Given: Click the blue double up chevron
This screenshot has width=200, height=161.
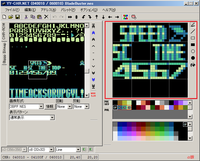Looking at the screenshot, I should pyautogui.click(x=93, y=33).
